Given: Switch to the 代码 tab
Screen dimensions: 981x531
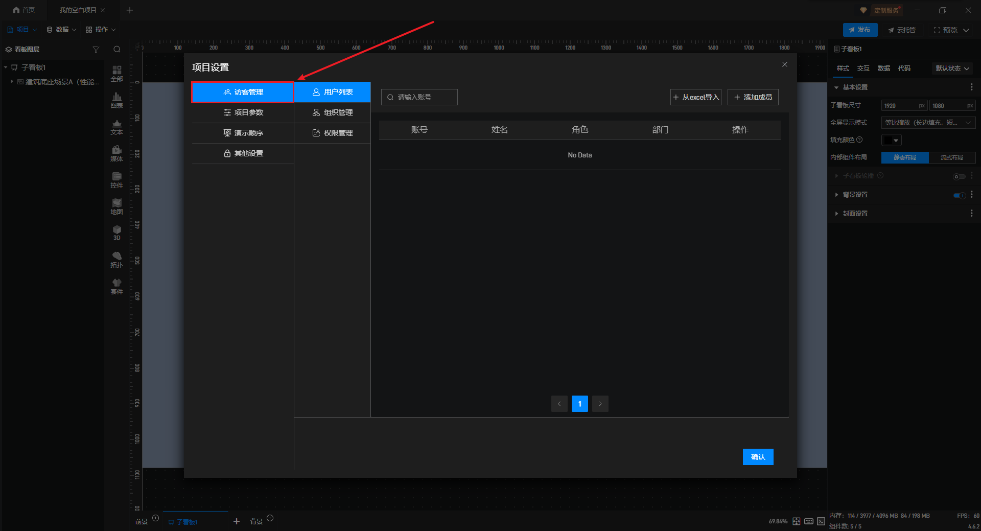Looking at the screenshot, I should click(904, 68).
